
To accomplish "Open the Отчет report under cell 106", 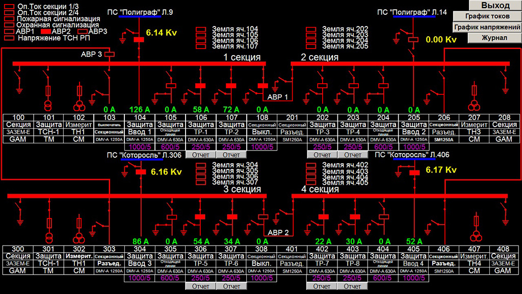I will coord(201,155).
